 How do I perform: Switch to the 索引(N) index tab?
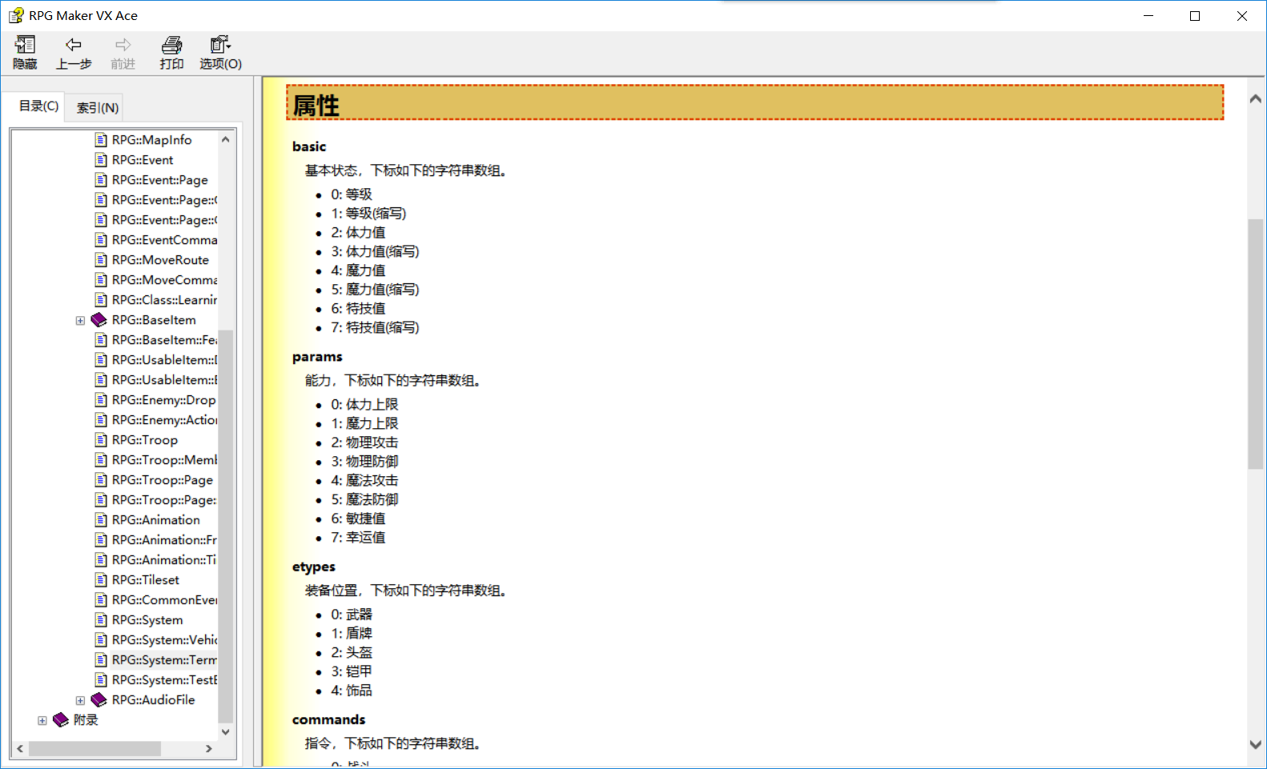coord(98,107)
